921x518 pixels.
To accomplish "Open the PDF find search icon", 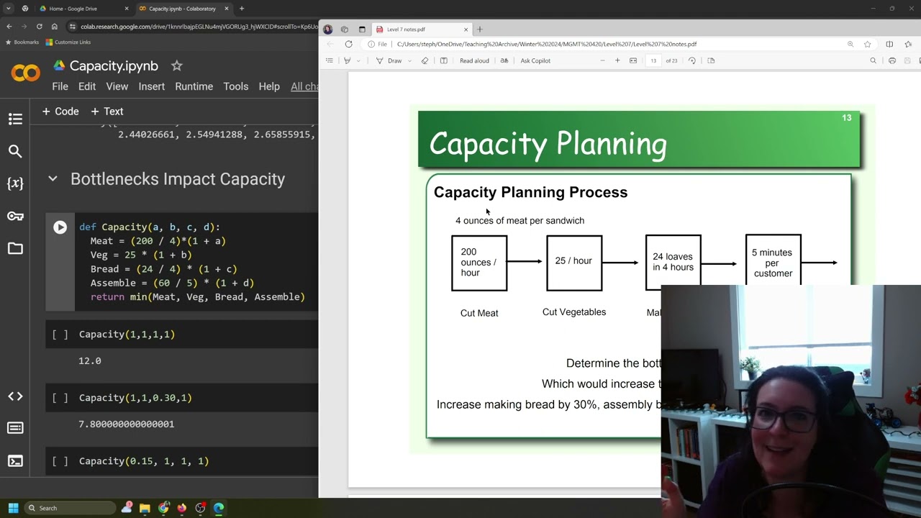I will click(x=874, y=60).
